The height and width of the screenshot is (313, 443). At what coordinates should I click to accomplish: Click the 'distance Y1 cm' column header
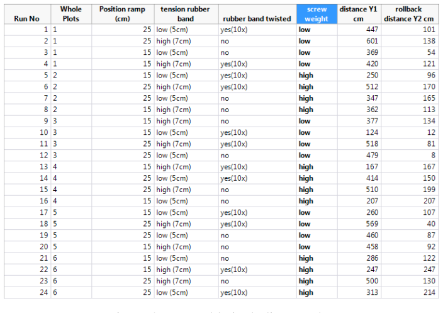(x=359, y=14)
